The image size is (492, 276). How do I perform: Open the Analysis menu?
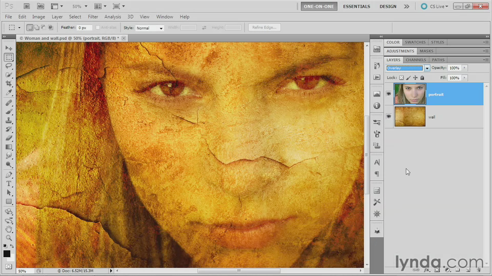(113, 16)
